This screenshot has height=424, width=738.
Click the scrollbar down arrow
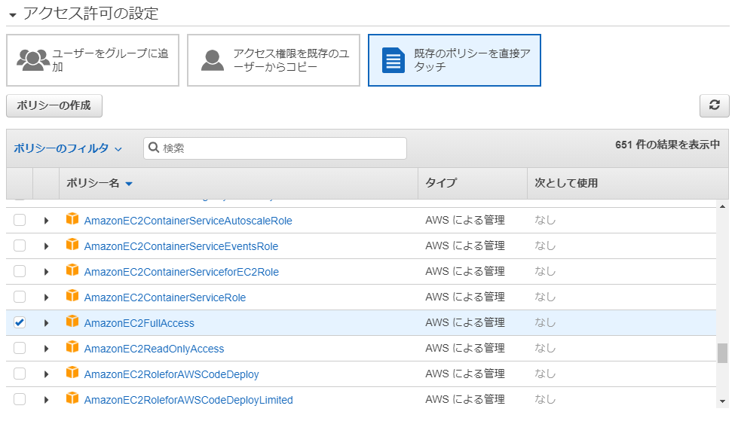722,401
